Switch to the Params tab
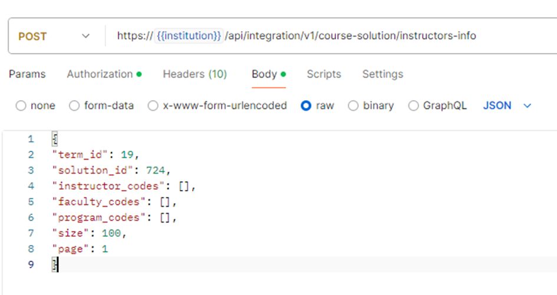The height and width of the screenshot is (295, 557). point(27,74)
